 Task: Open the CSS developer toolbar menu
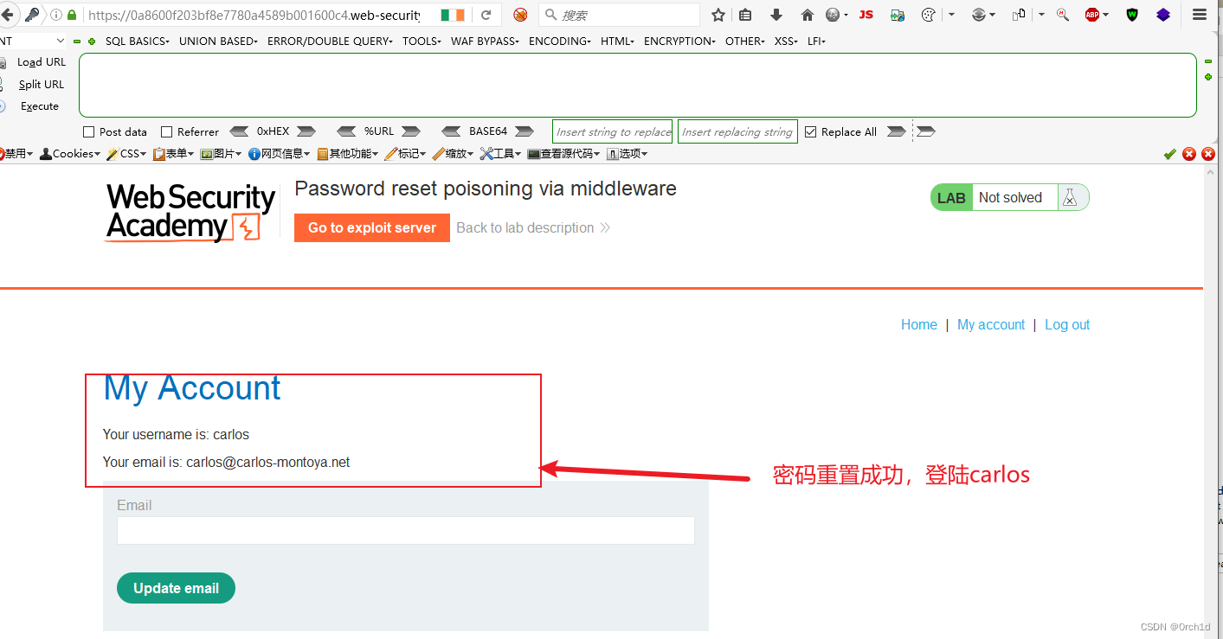pos(128,154)
